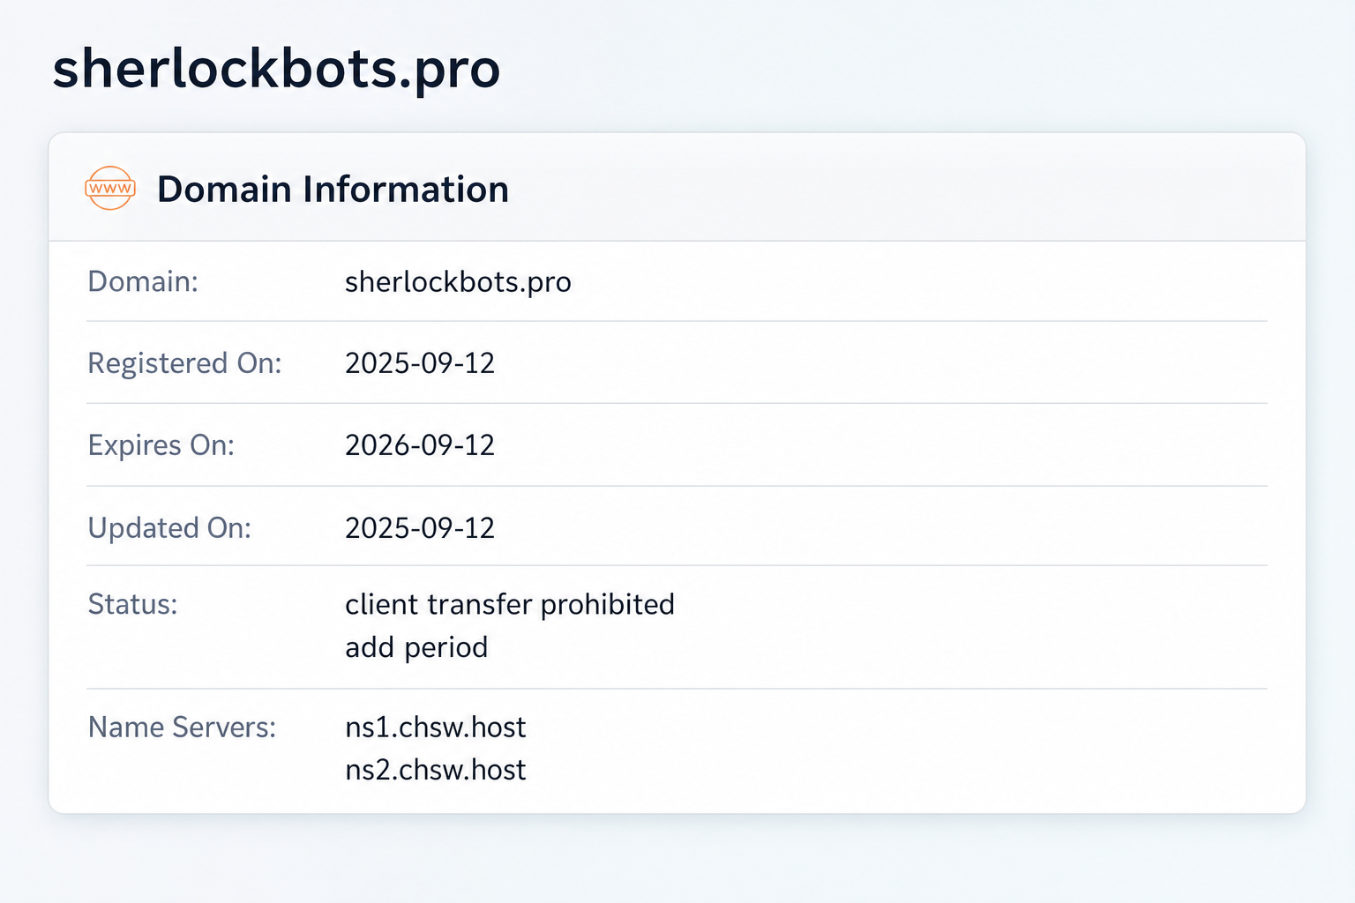Select the 2026-09-12 expiry date
The width and height of the screenshot is (1355, 903).
[420, 445]
